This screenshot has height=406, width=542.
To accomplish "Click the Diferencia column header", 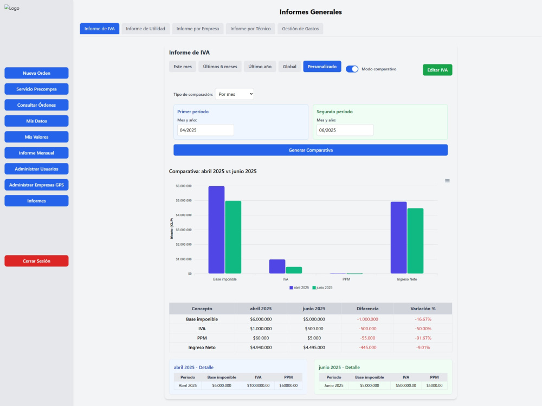I will tap(367, 309).
